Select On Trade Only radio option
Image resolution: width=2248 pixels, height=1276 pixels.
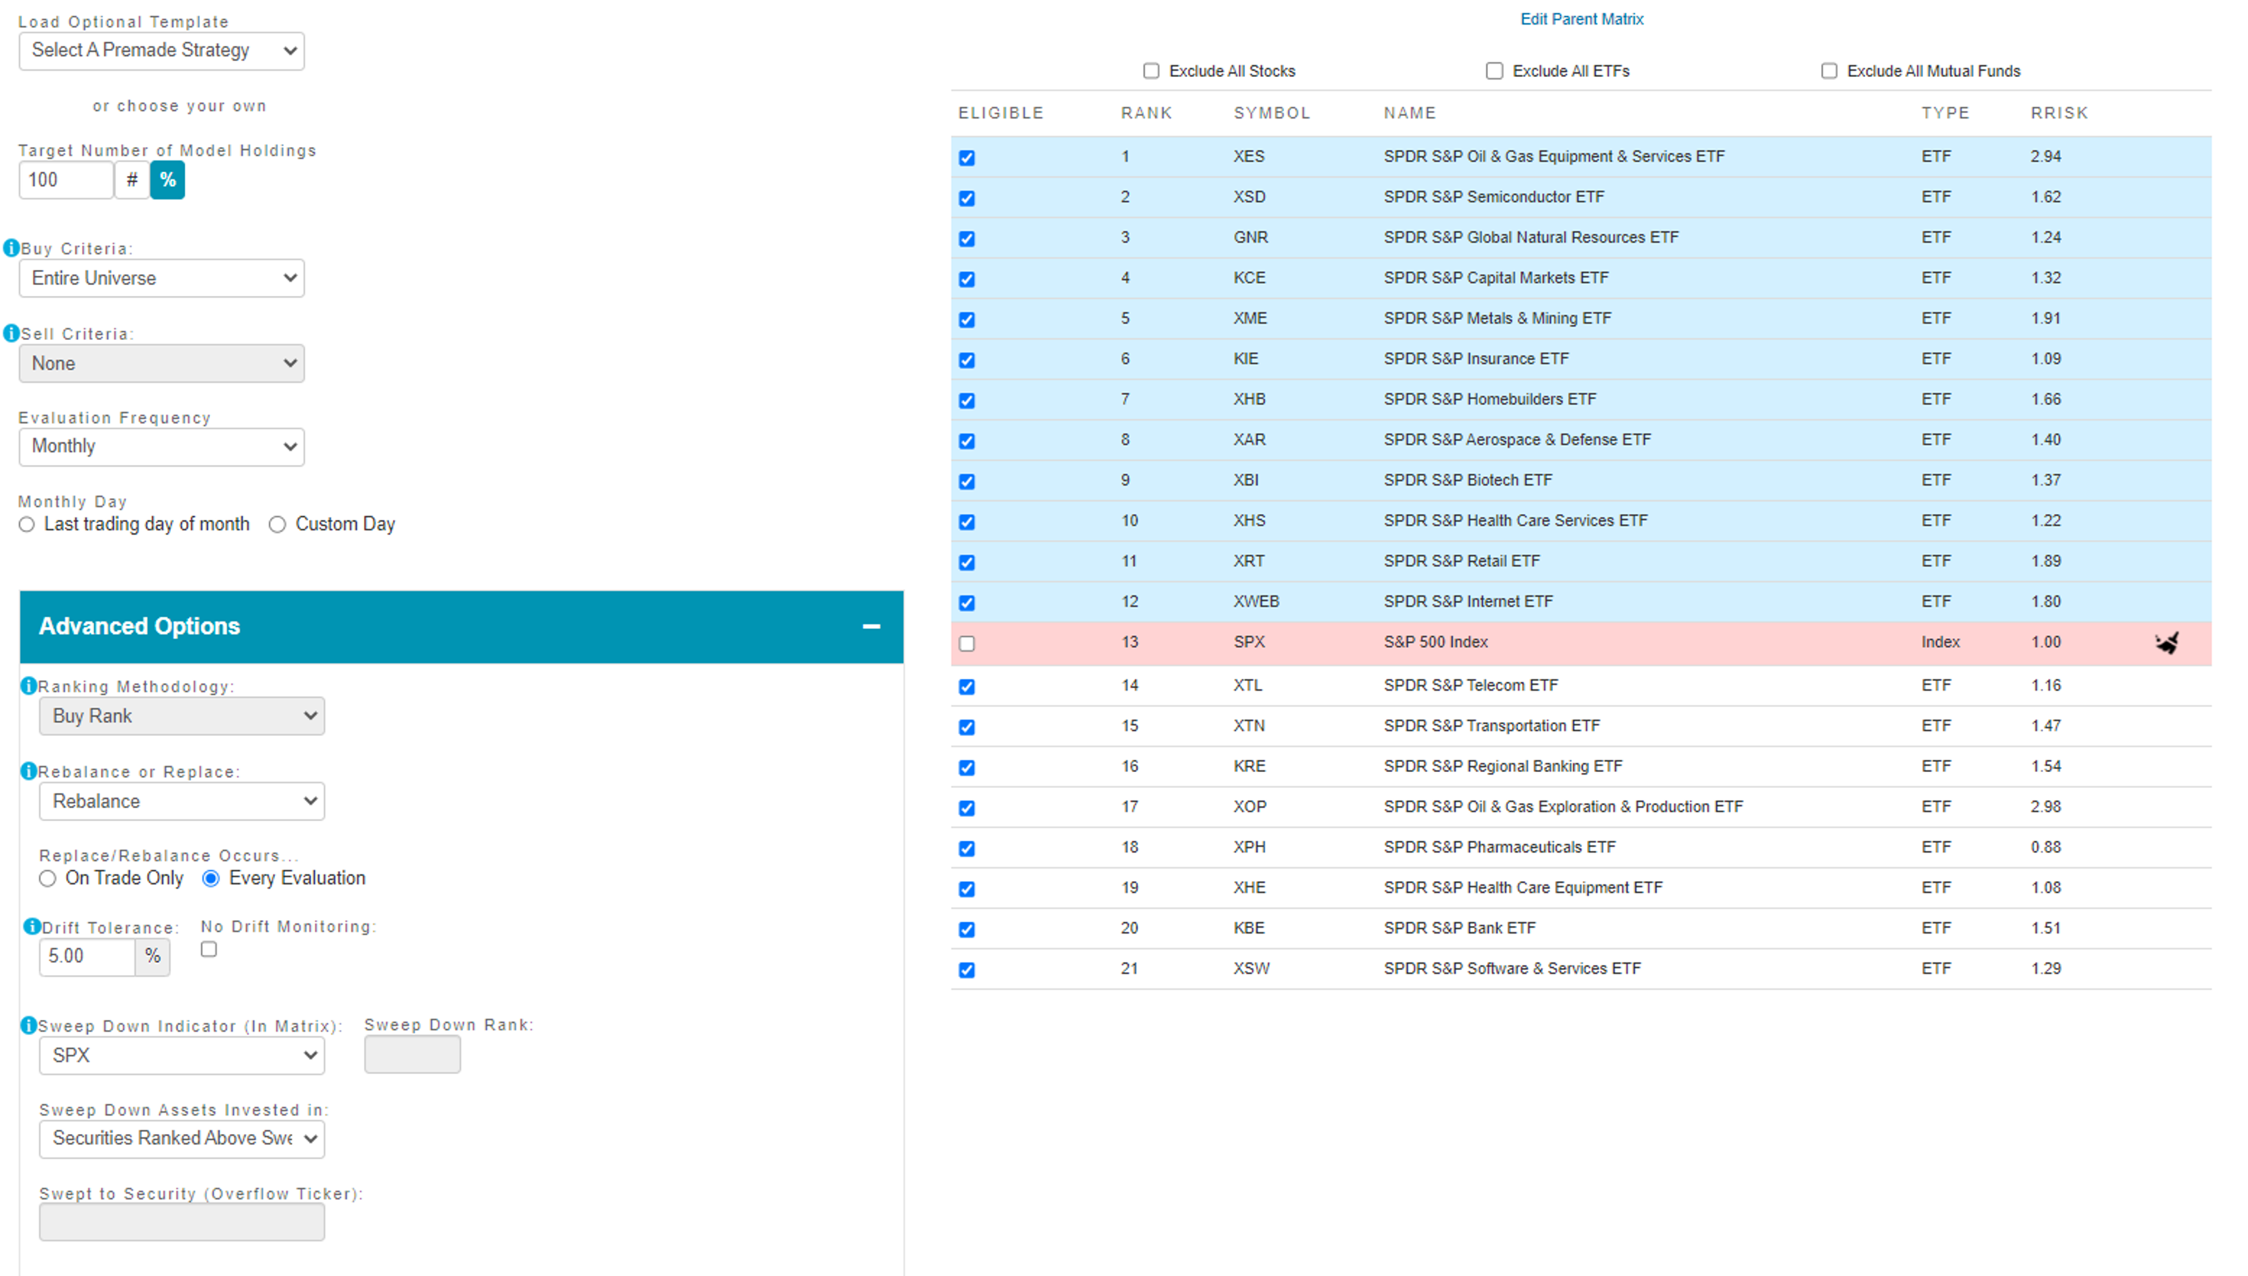tap(47, 878)
